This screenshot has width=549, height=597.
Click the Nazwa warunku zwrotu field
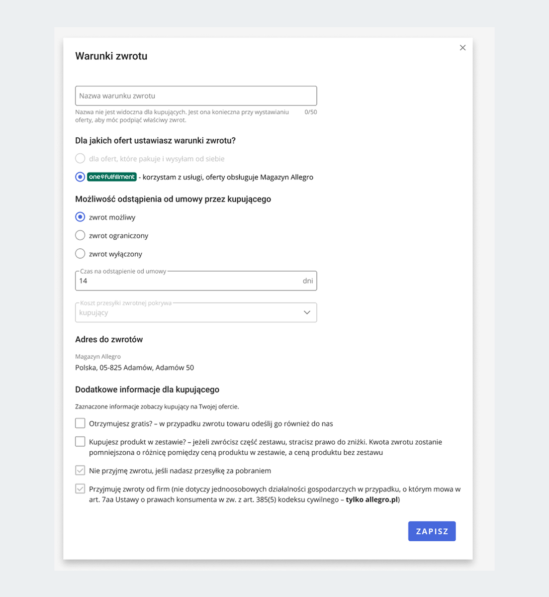(x=195, y=96)
